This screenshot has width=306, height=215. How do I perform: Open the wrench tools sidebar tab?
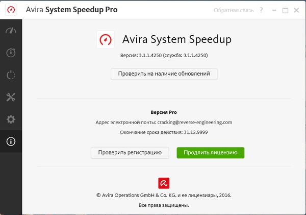[11, 97]
